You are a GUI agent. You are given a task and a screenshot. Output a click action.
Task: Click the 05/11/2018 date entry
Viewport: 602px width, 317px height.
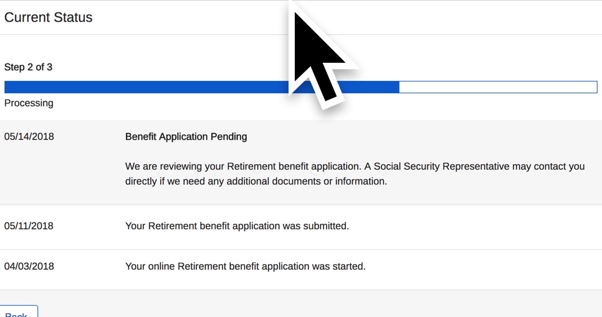click(29, 226)
